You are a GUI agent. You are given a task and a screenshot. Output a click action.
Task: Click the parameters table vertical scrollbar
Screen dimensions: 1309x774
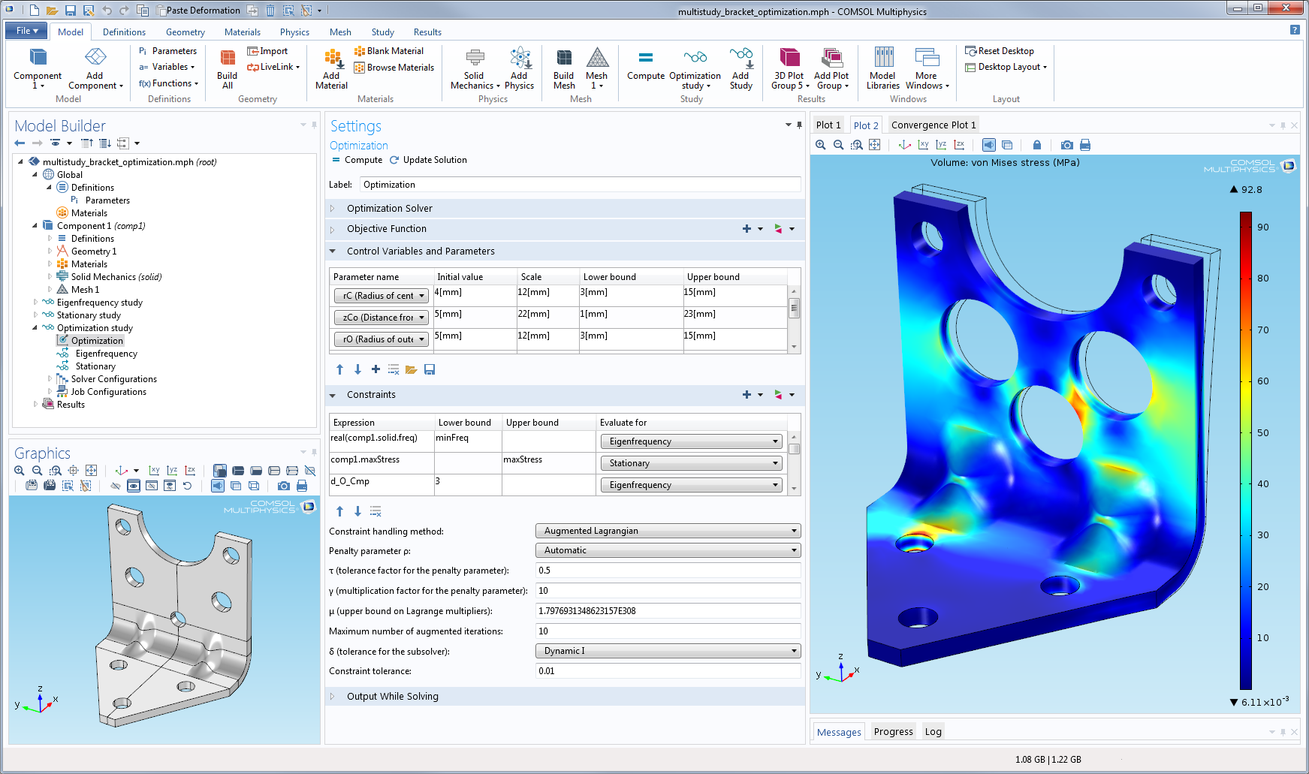point(794,309)
